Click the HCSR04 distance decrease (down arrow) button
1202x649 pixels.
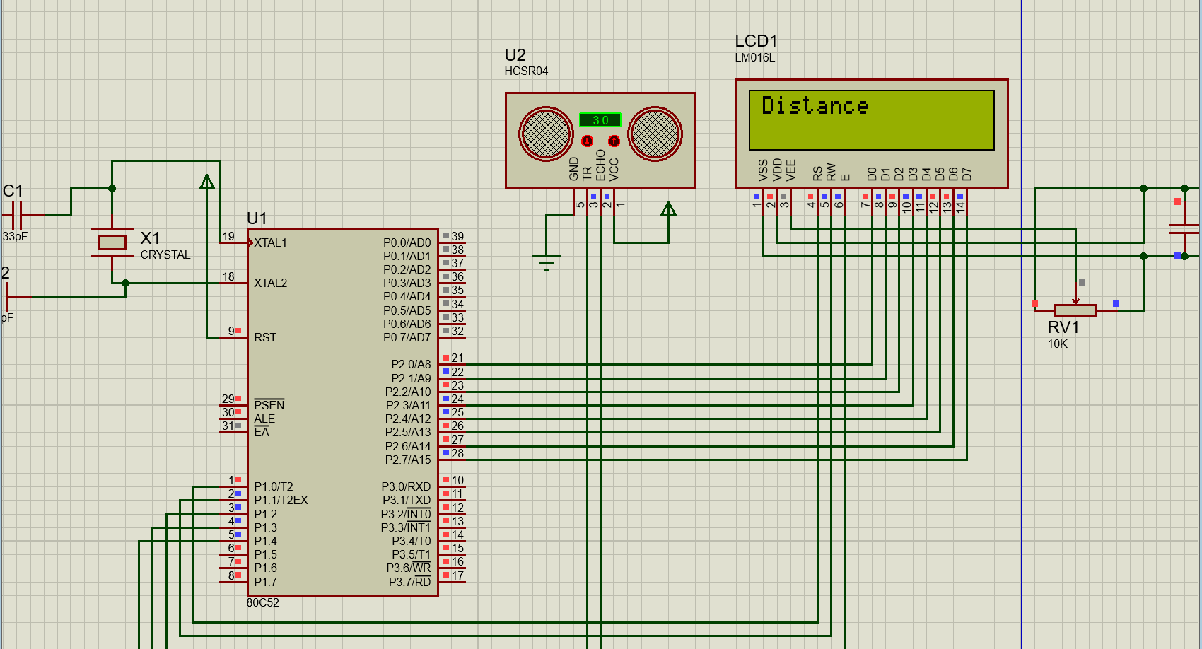point(587,141)
